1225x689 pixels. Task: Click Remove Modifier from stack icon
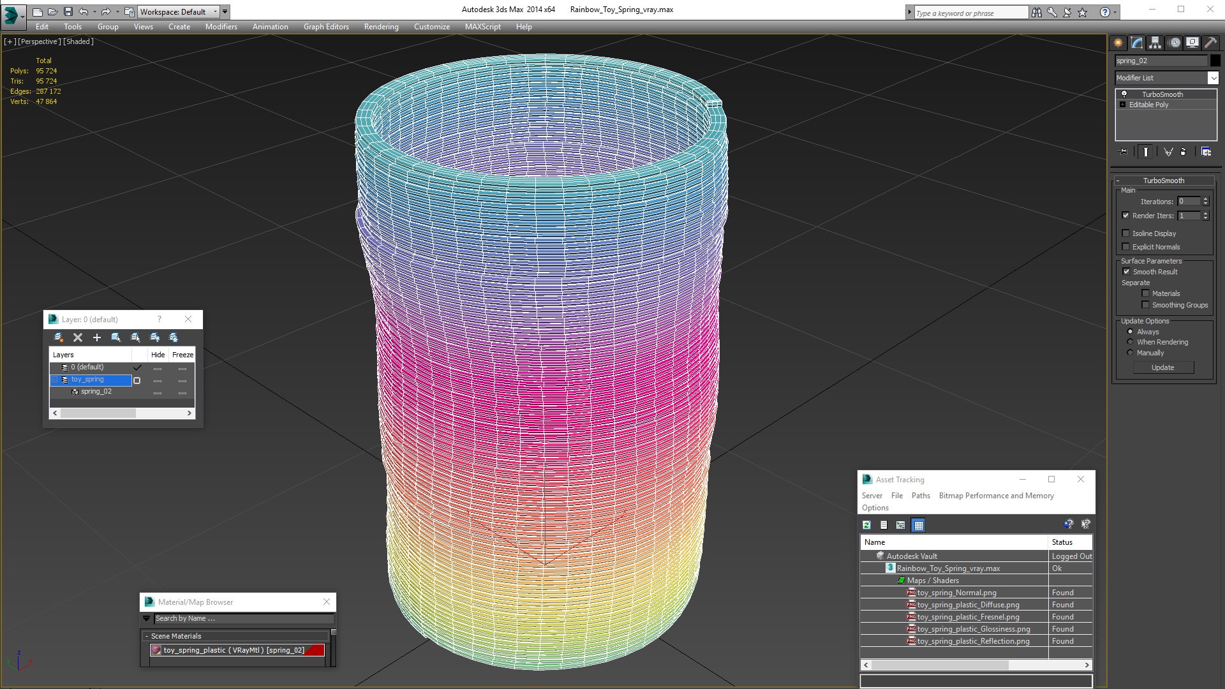[1184, 152]
